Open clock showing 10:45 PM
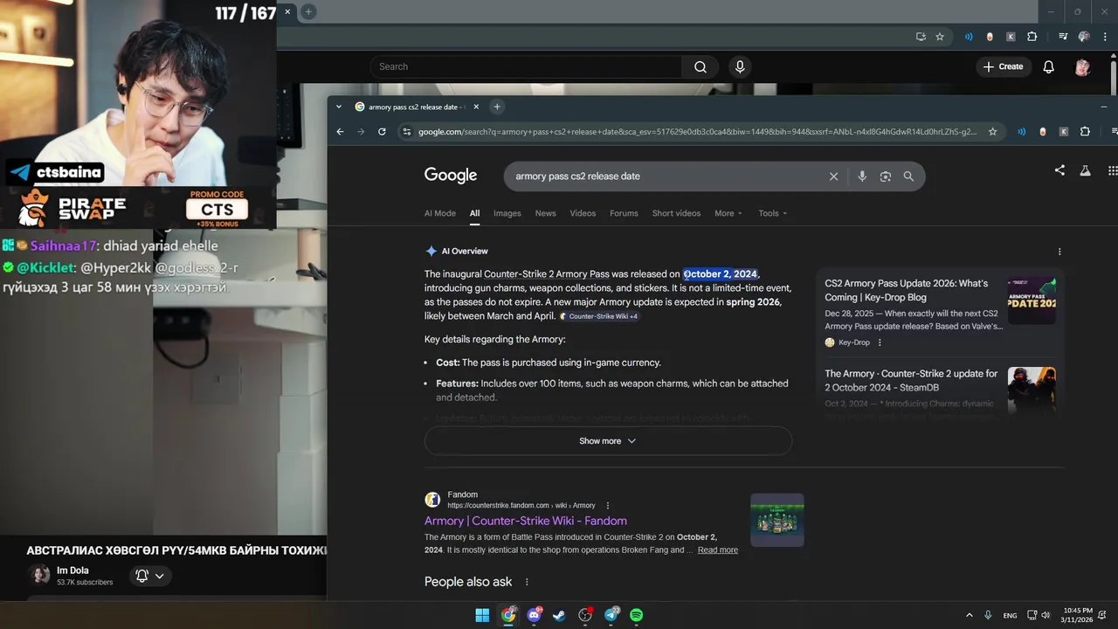The width and height of the screenshot is (1118, 629). [x=1077, y=615]
